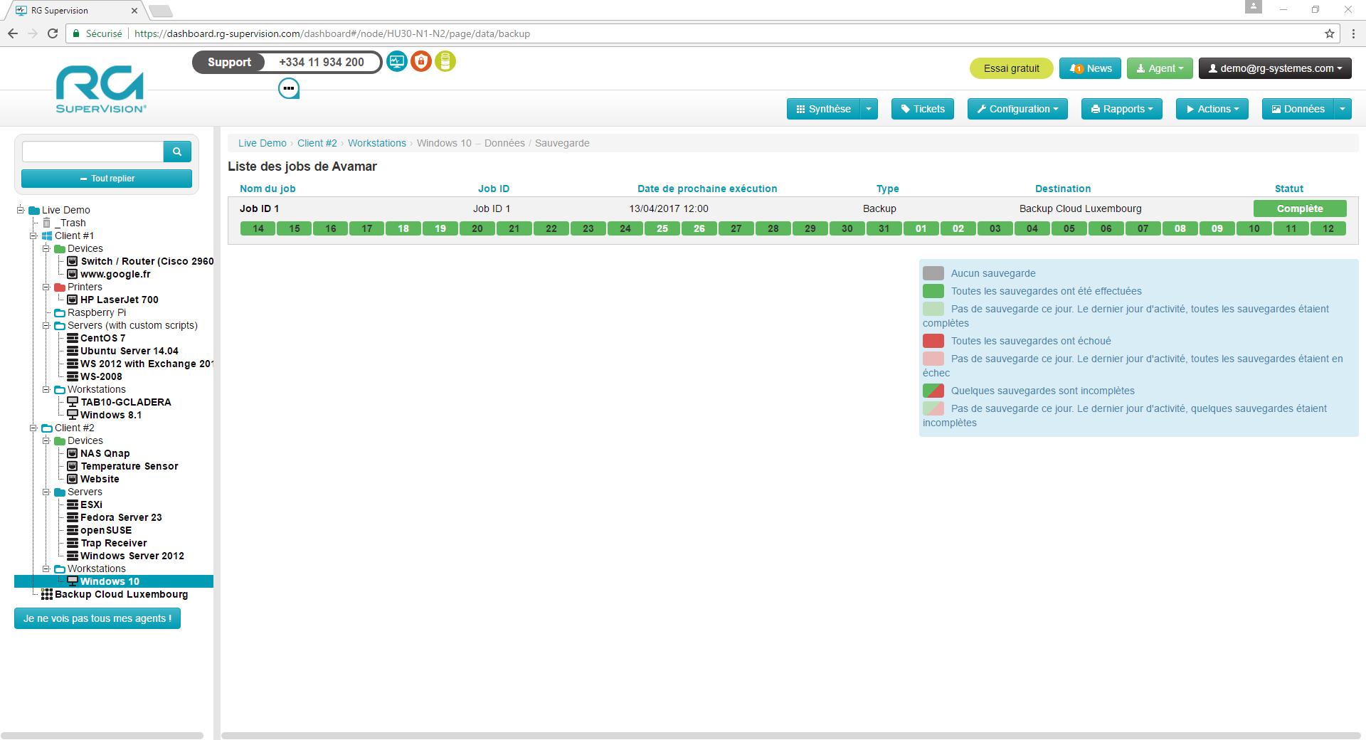Click the yellow database icon in header
The width and height of the screenshot is (1366, 740).
click(x=445, y=62)
